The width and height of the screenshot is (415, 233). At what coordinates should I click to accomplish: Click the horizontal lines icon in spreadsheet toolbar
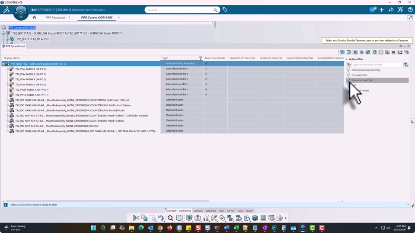394,52
